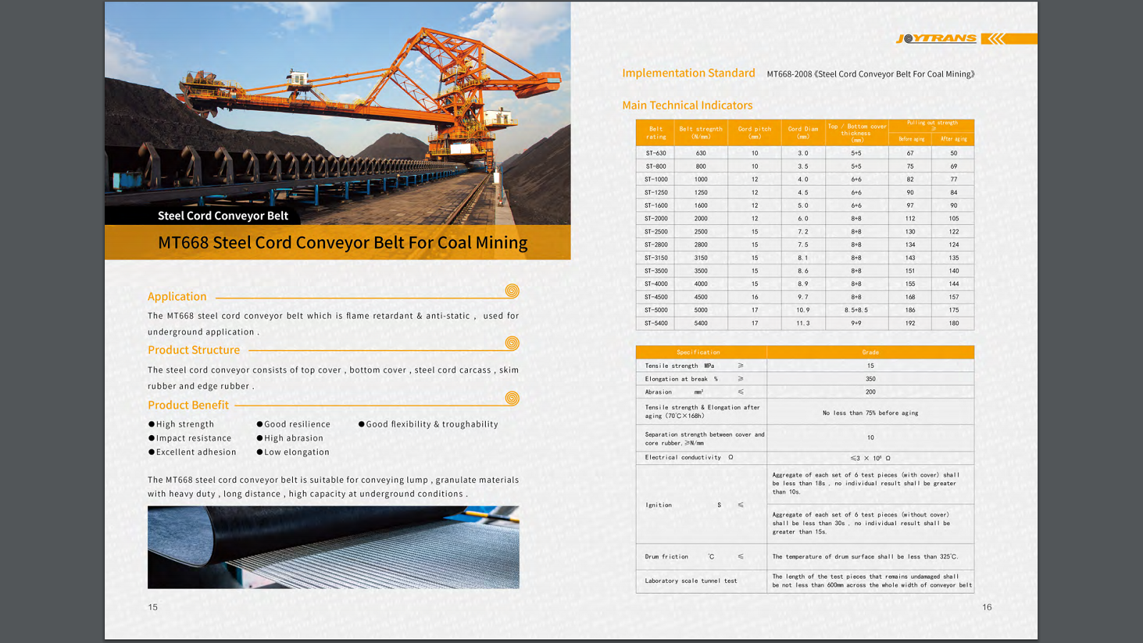This screenshot has width=1143, height=643.
Task: Click the 'Cord Diam' column header
Action: [x=803, y=133]
